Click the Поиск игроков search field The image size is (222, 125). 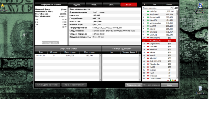(156, 8)
